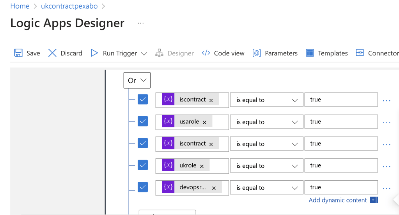Open the ukcontractpexabo breadcrumb link
Image resolution: width=399 pixels, height=215 pixels.
coord(69,6)
